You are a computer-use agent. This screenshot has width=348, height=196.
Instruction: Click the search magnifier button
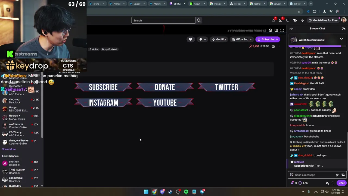pos(199,20)
